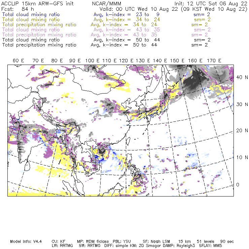Click the 'SFLAY: MM5' model setting
This screenshot has width=249, height=249.
[x=210, y=246]
